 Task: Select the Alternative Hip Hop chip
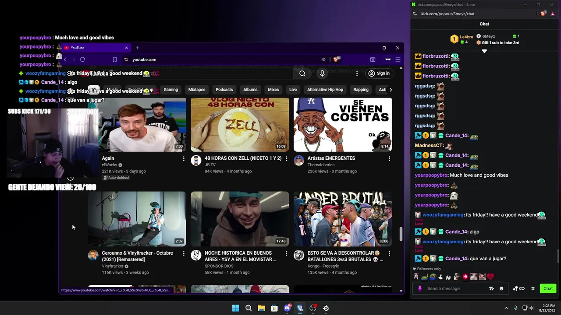pyautogui.click(x=325, y=90)
